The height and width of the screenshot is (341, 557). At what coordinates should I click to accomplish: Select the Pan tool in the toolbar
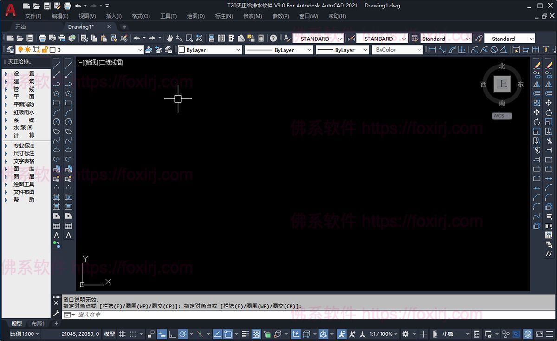[170, 38]
